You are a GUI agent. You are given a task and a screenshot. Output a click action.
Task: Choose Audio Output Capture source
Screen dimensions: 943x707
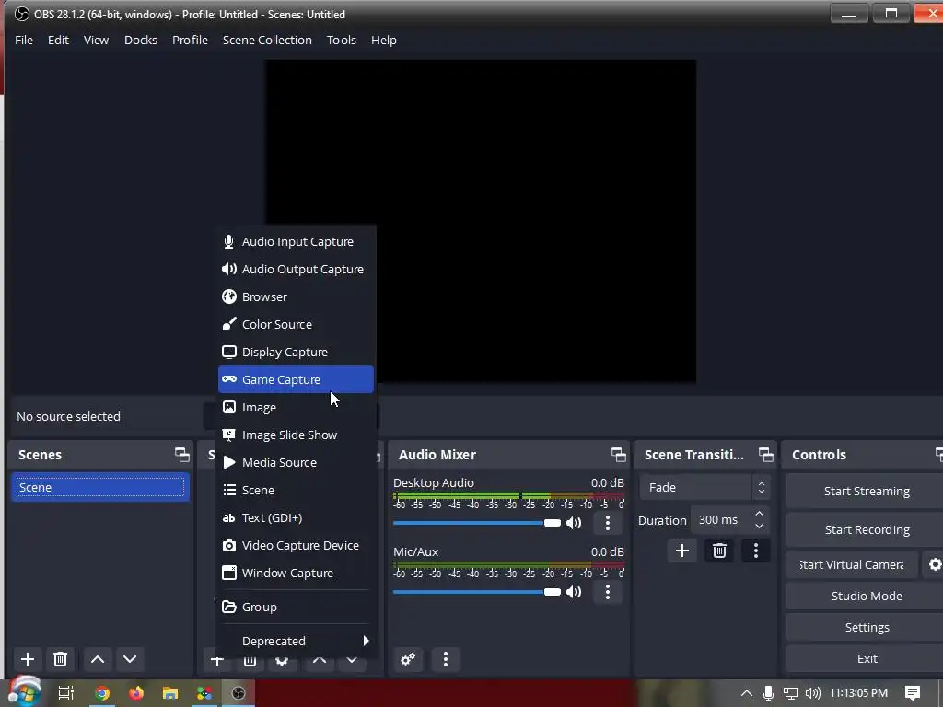[x=296, y=270]
